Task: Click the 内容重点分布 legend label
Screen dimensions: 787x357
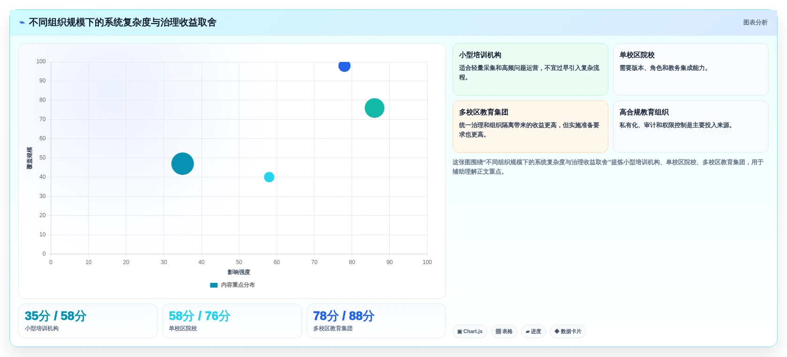Action: pyautogui.click(x=238, y=285)
